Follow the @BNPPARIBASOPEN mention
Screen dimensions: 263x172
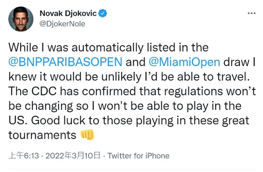65,62
